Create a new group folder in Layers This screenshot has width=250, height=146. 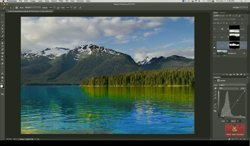(238, 75)
